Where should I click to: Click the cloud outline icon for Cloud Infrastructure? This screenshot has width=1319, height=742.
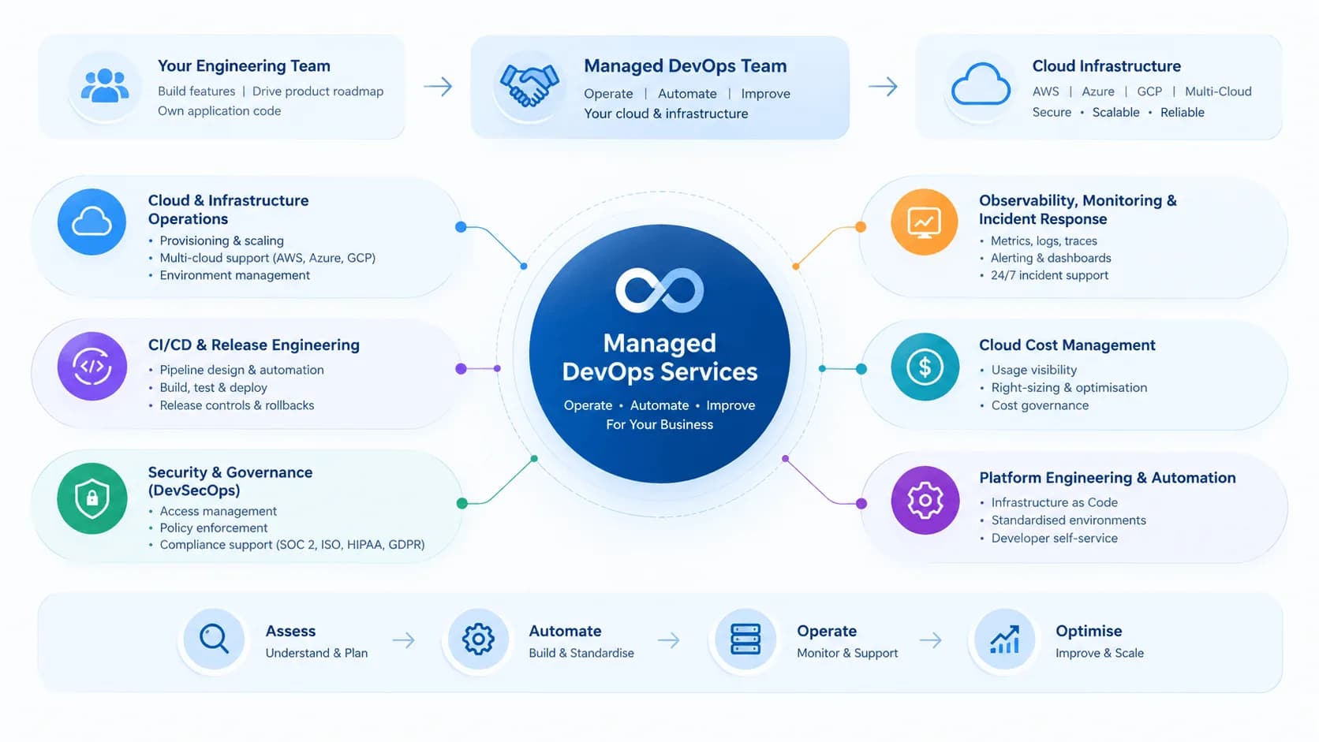[x=981, y=85]
